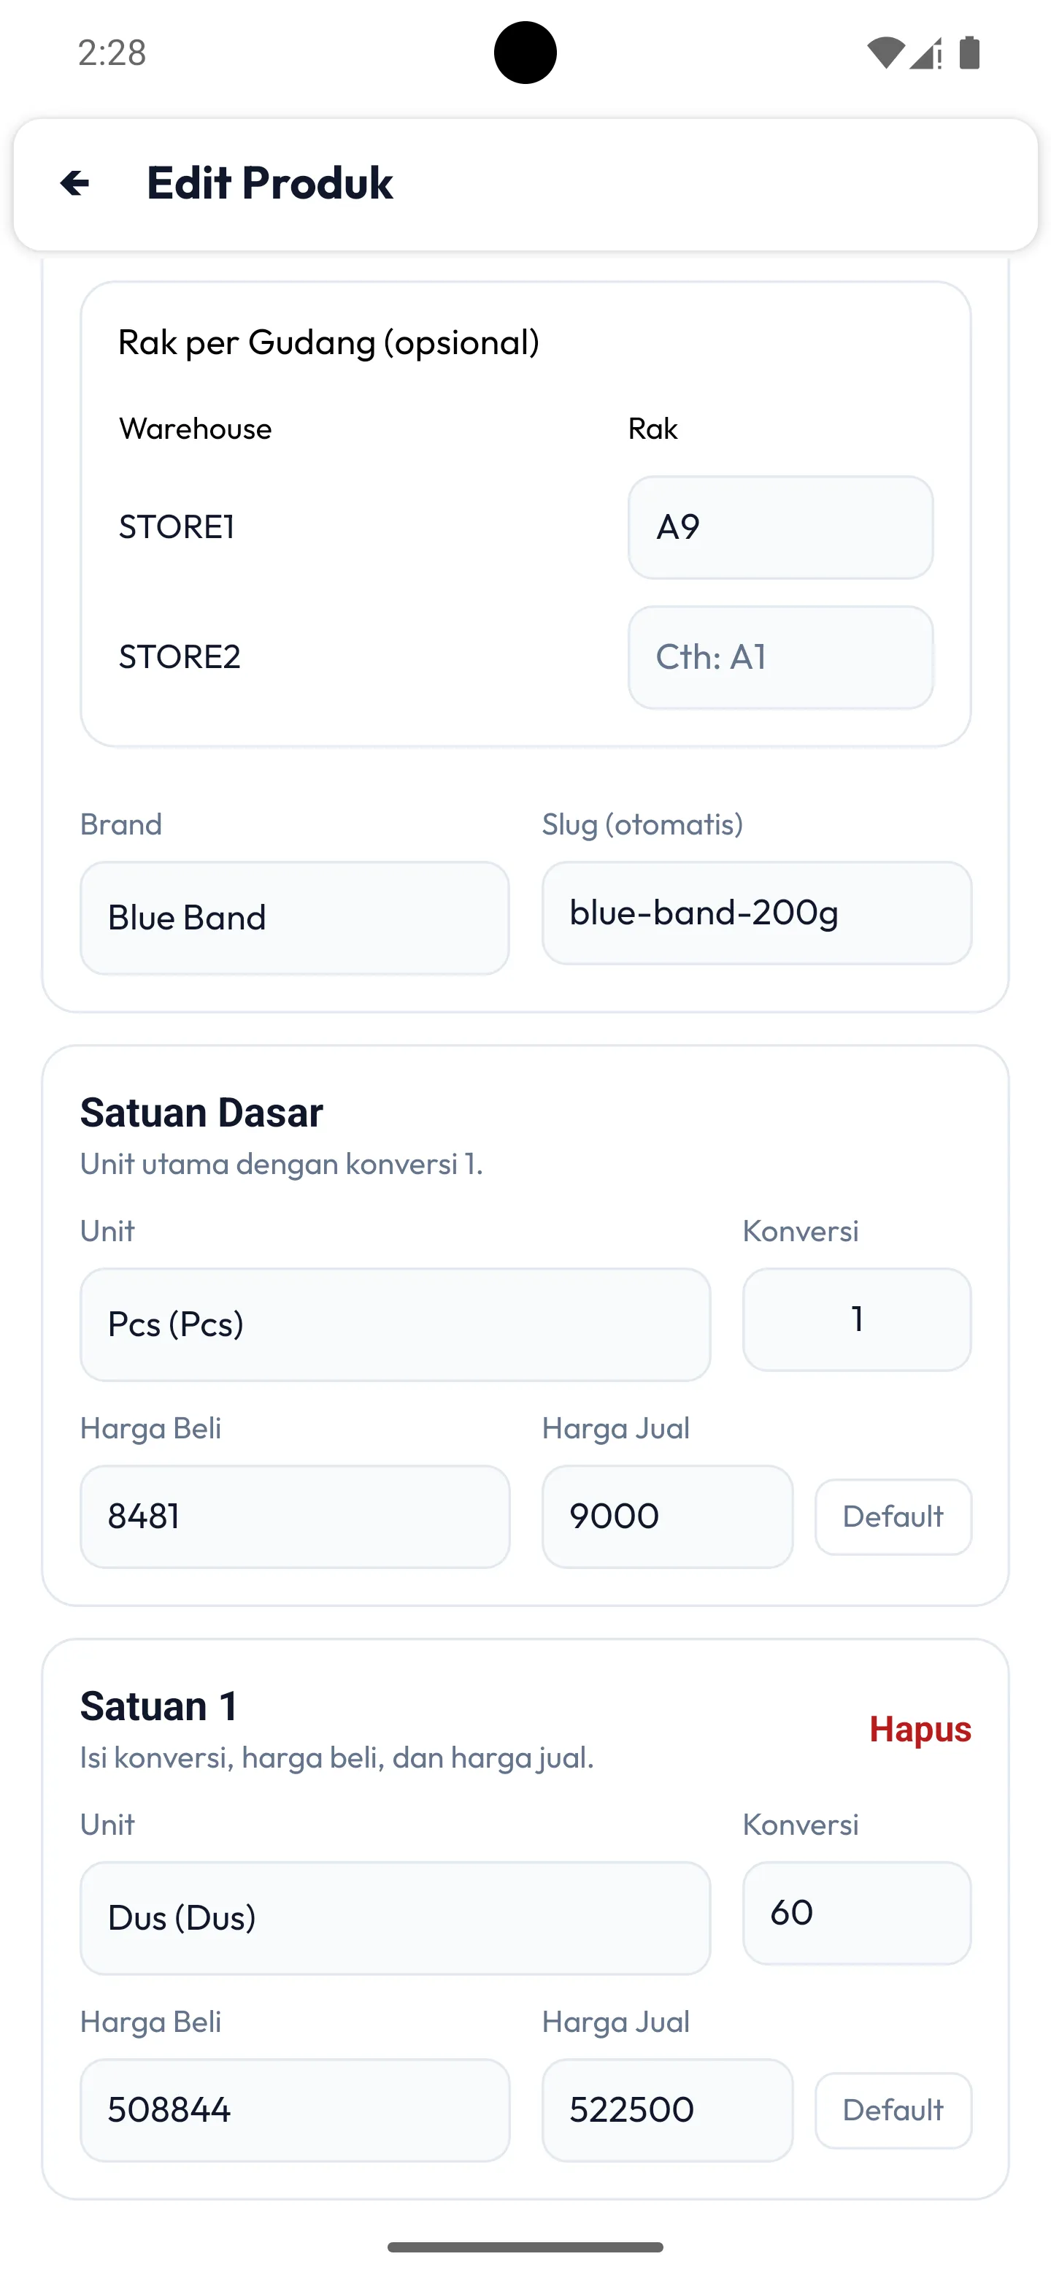The height and width of the screenshot is (2278, 1051).
Task: Edit the Konversi value of 1
Action: [x=857, y=1319]
